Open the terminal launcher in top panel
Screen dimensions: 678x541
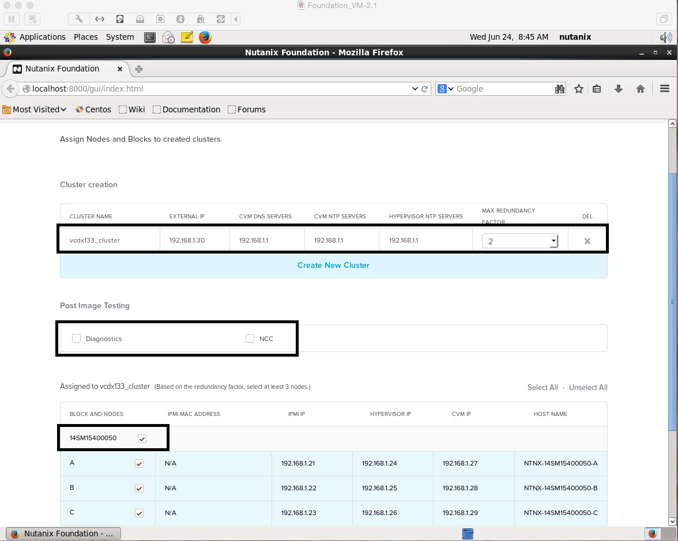(x=149, y=37)
